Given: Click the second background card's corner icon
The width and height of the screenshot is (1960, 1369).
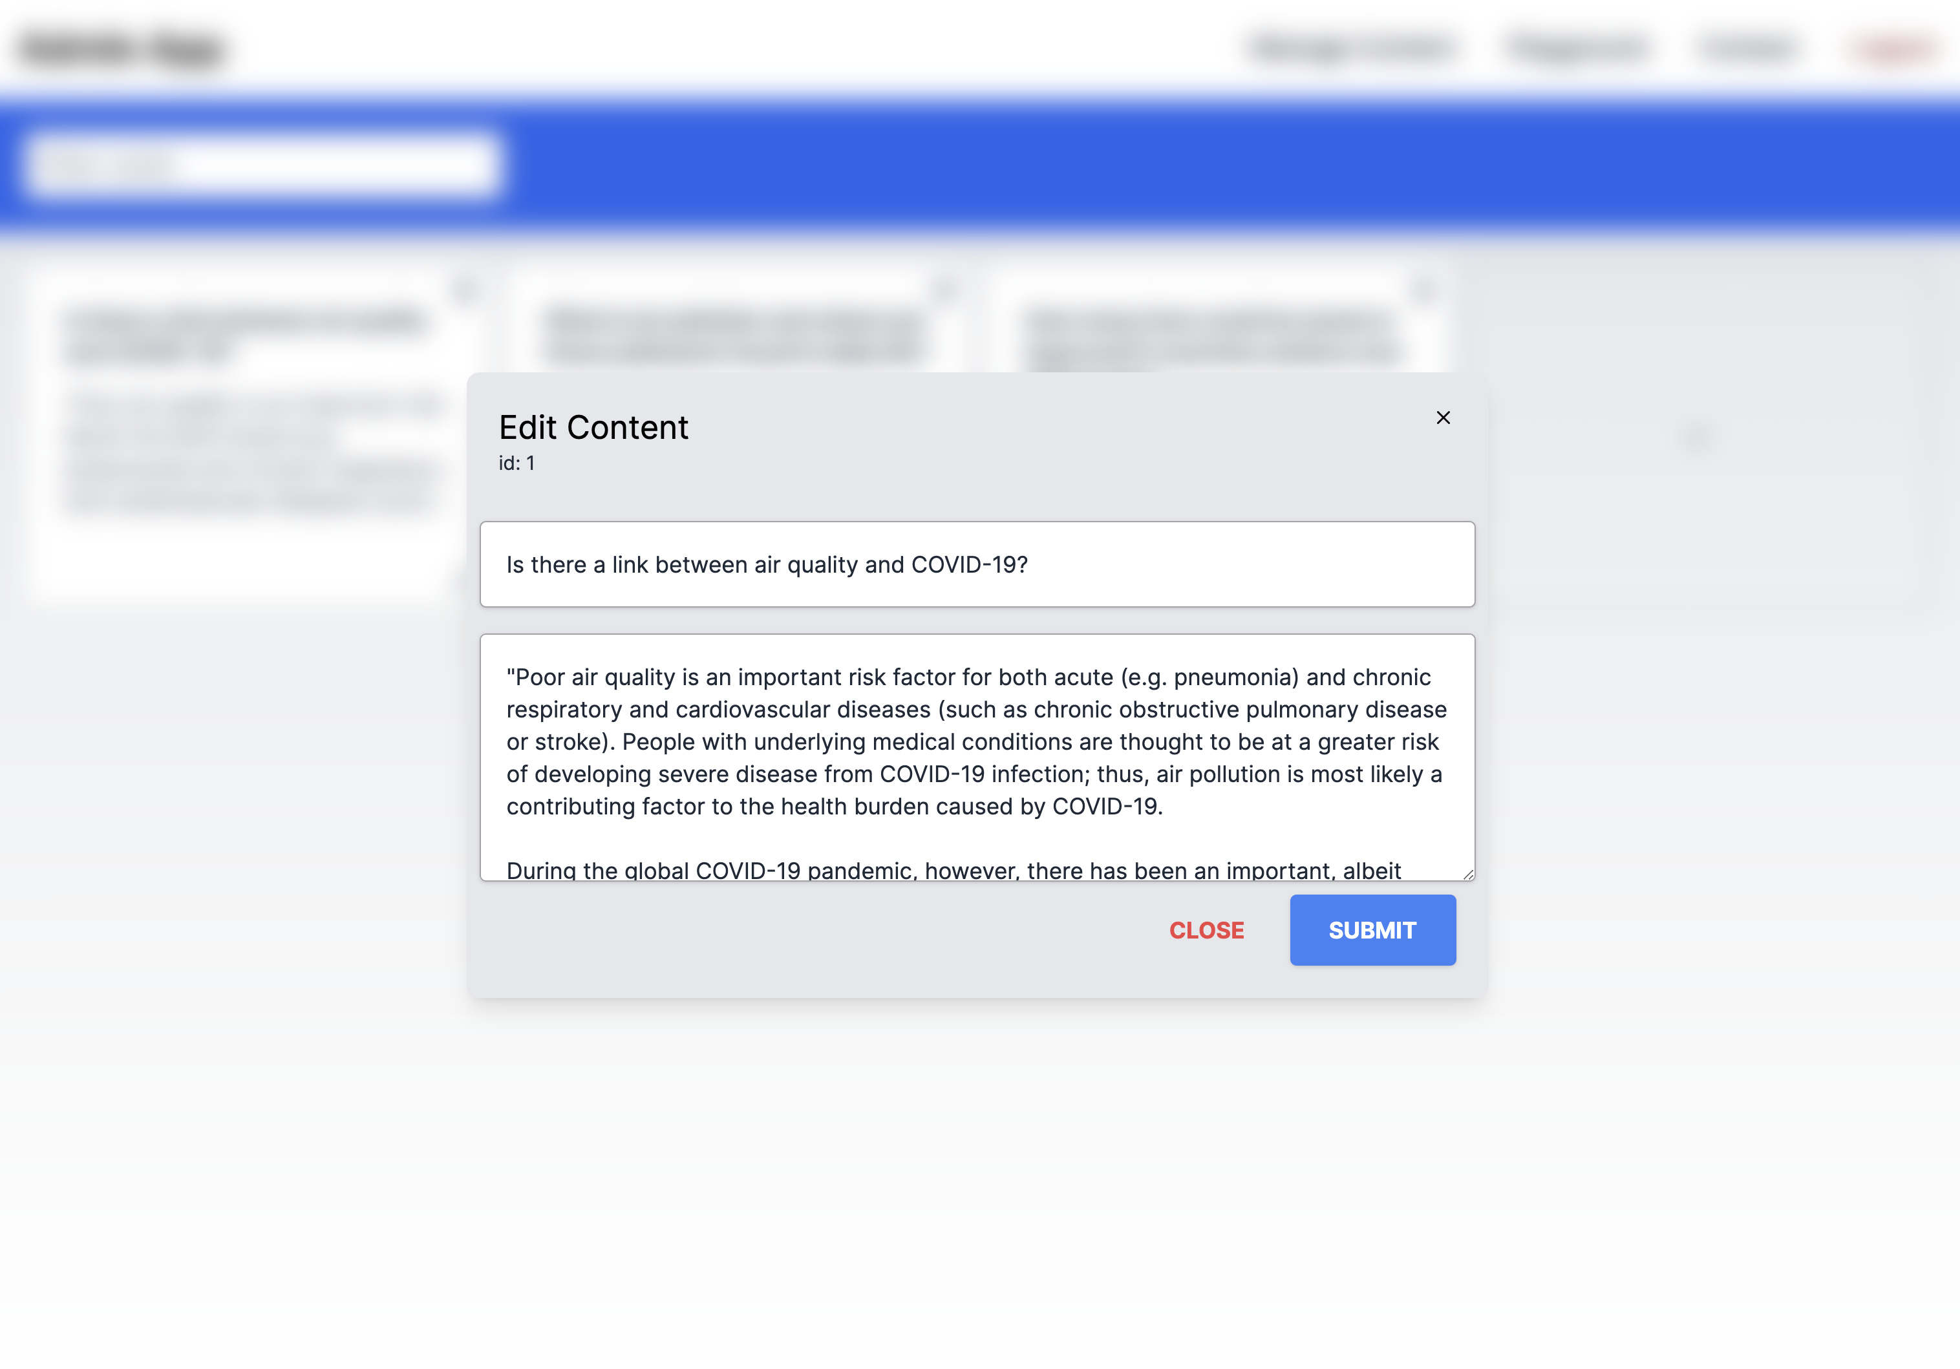Looking at the screenshot, I should [x=944, y=290].
